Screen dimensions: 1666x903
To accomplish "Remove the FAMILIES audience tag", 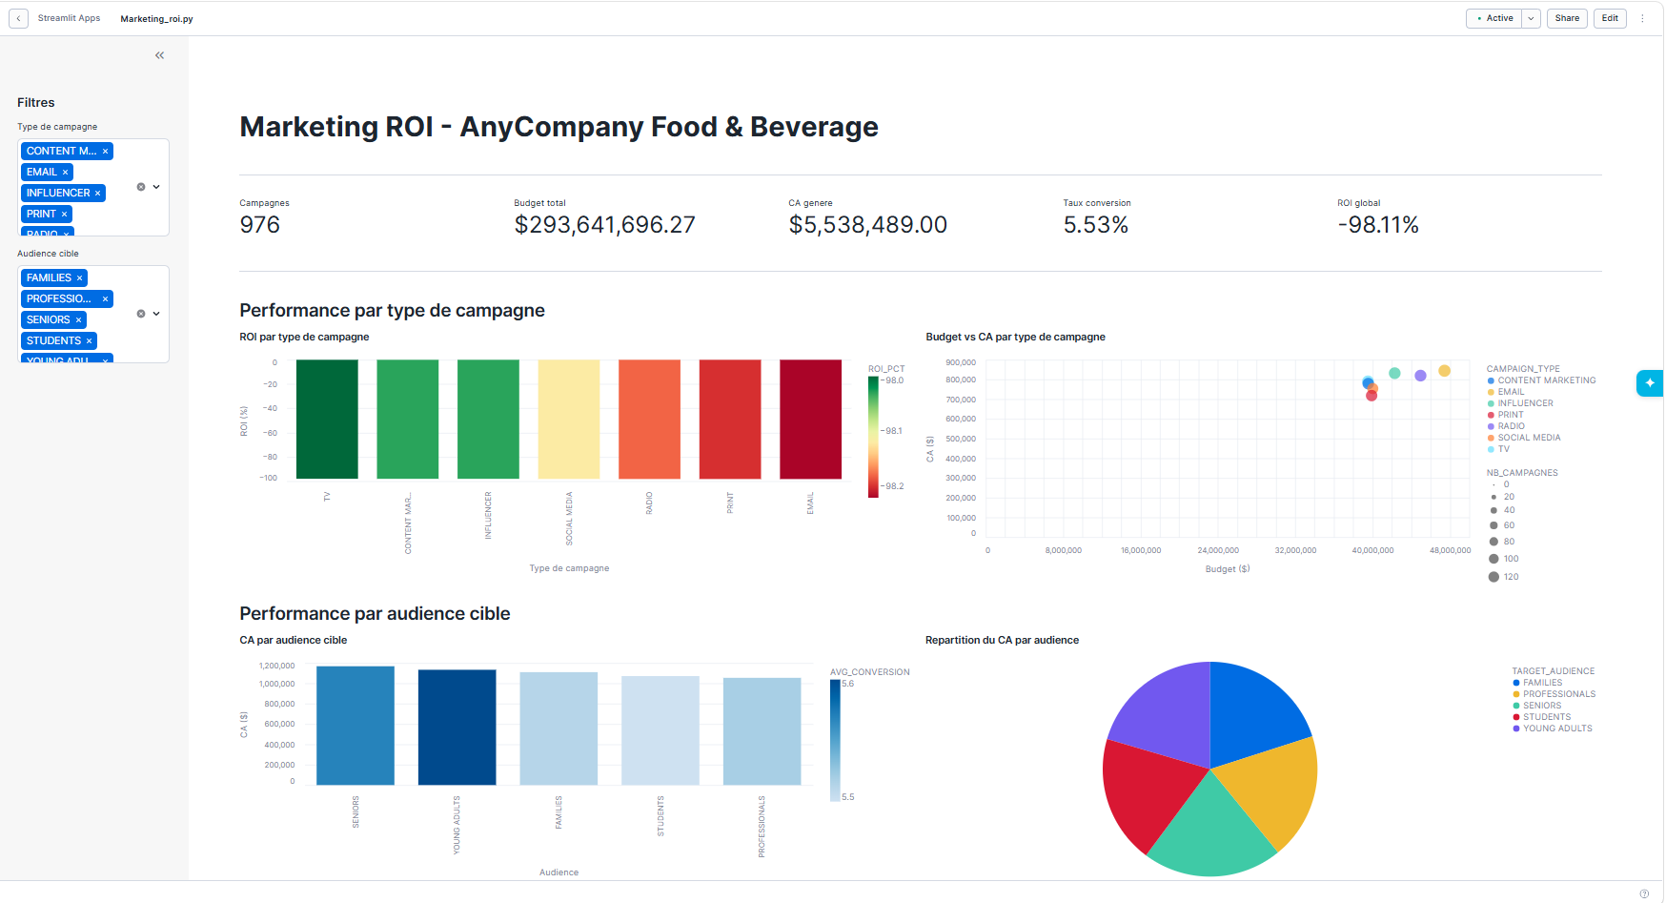I will pyautogui.click(x=79, y=278).
